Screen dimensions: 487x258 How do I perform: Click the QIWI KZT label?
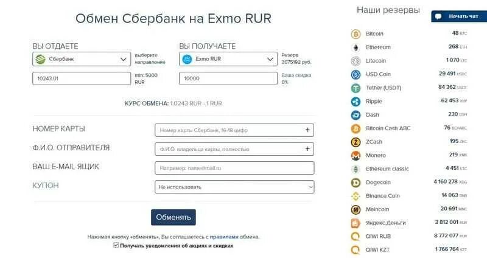pos(377,250)
